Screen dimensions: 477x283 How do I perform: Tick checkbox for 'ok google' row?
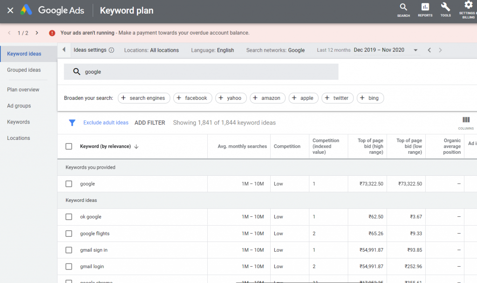point(69,217)
